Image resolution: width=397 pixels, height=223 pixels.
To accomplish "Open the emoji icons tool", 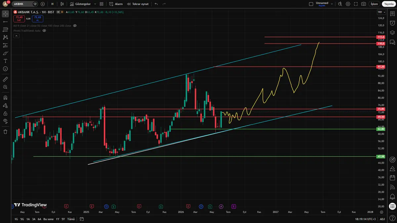I will 5,69.
